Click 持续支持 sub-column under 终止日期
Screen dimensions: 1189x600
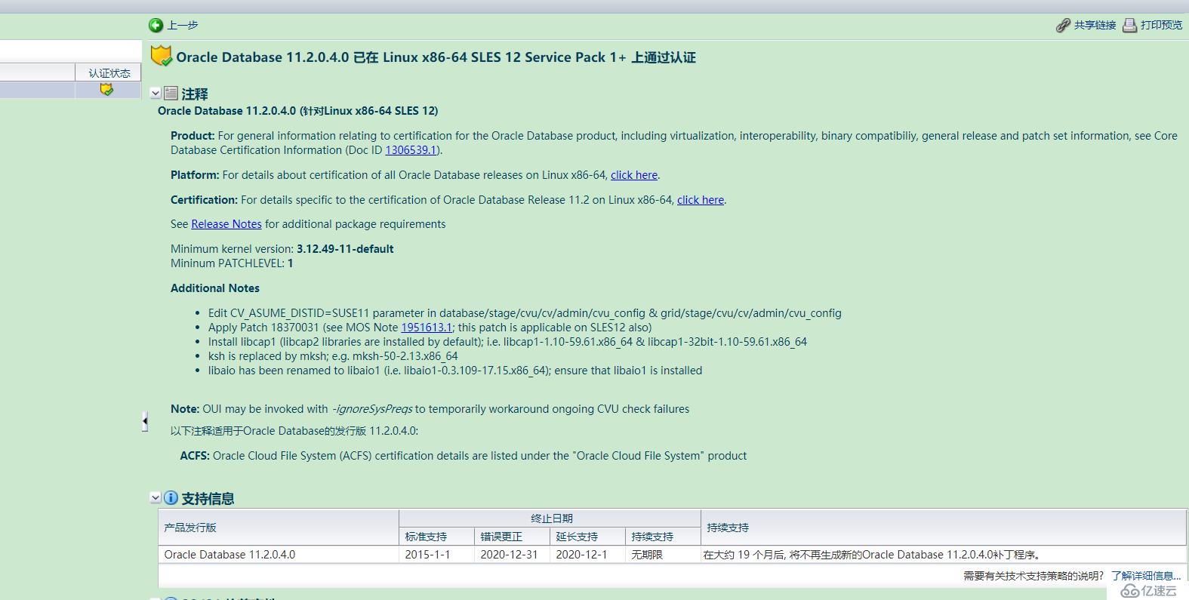click(x=663, y=537)
